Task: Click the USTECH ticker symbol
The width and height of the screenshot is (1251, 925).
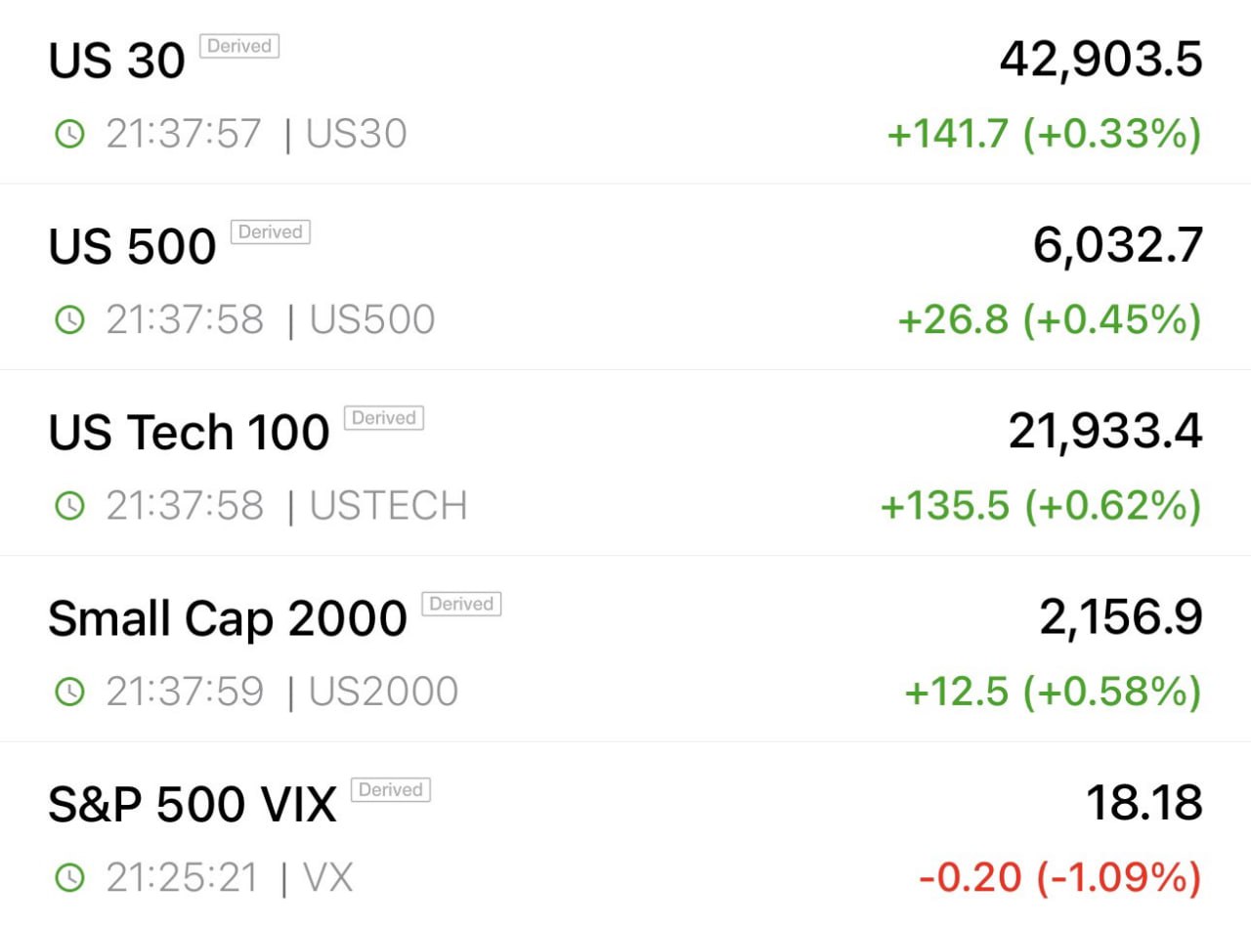Action: point(388,505)
